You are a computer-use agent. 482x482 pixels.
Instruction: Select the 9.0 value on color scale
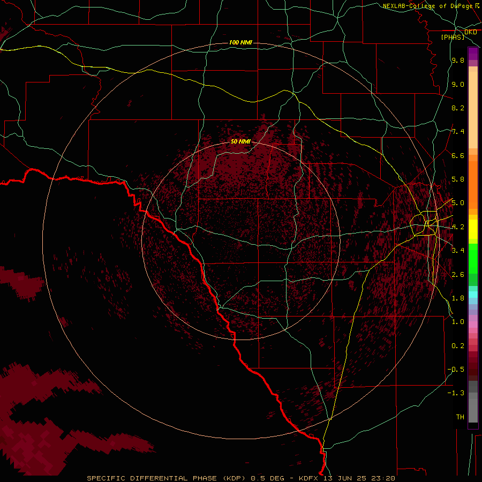(x=458, y=84)
